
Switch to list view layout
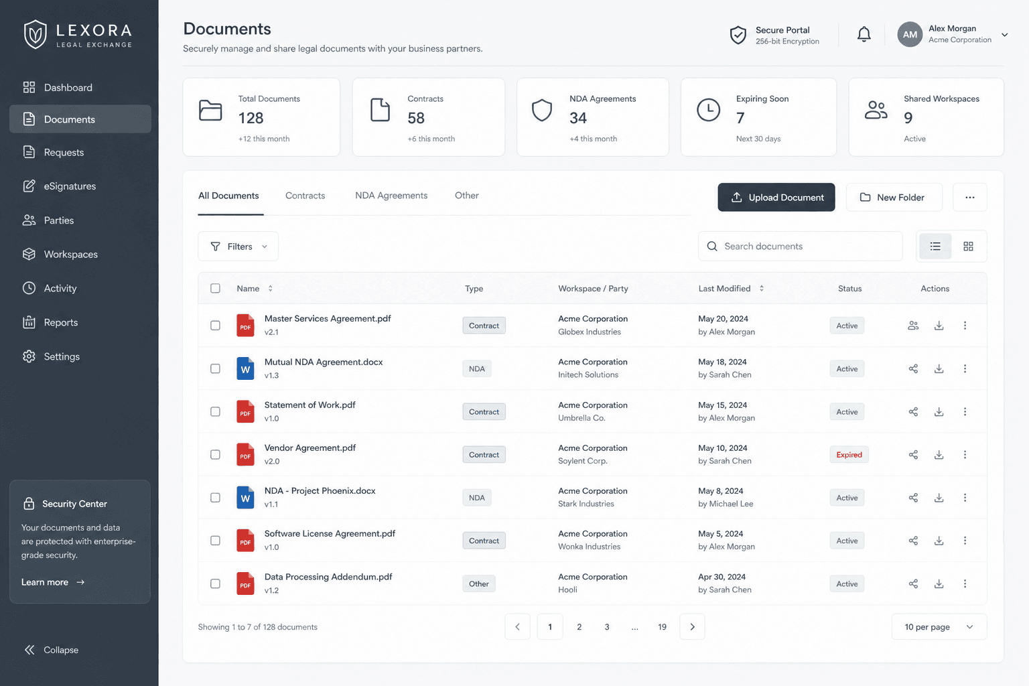[935, 247]
